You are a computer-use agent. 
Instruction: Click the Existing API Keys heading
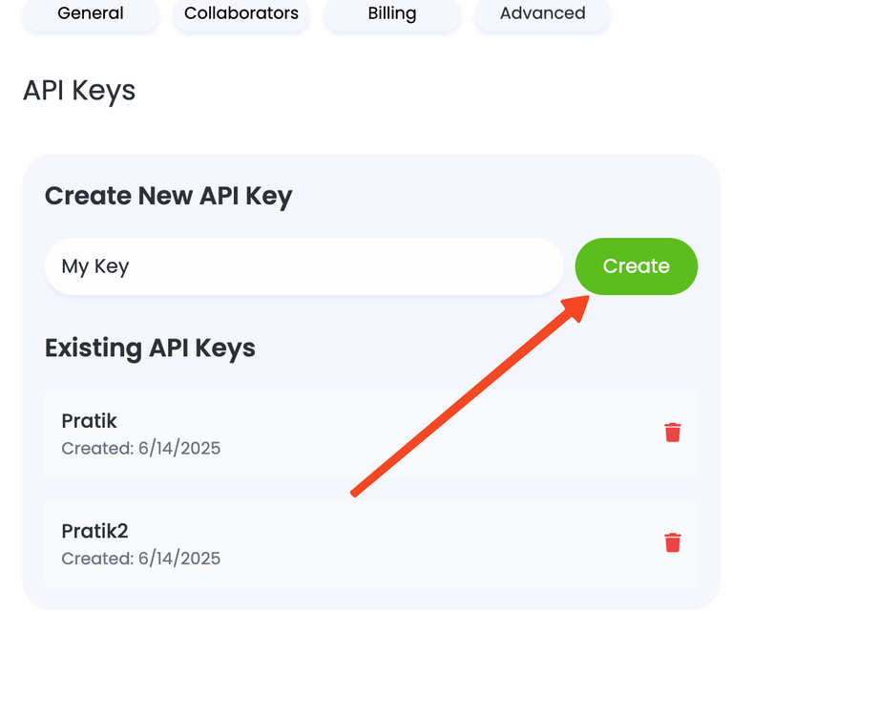click(150, 348)
